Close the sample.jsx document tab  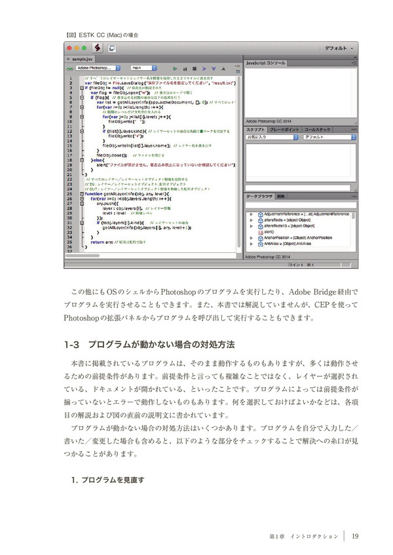tap(68, 59)
